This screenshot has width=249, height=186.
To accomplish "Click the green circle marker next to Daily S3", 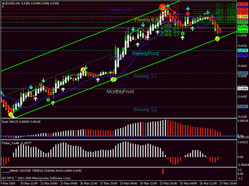I will click(x=182, y=33).
